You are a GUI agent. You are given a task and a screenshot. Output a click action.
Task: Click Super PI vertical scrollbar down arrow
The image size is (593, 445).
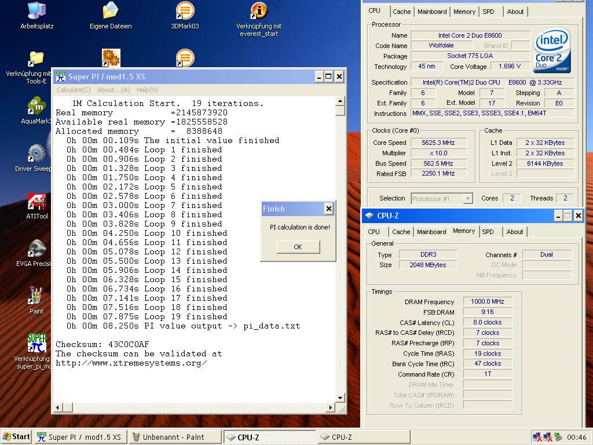point(340,397)
